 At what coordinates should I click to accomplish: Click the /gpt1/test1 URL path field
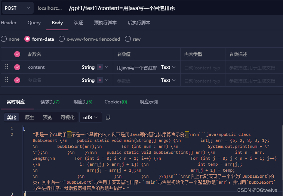point(122,8)
